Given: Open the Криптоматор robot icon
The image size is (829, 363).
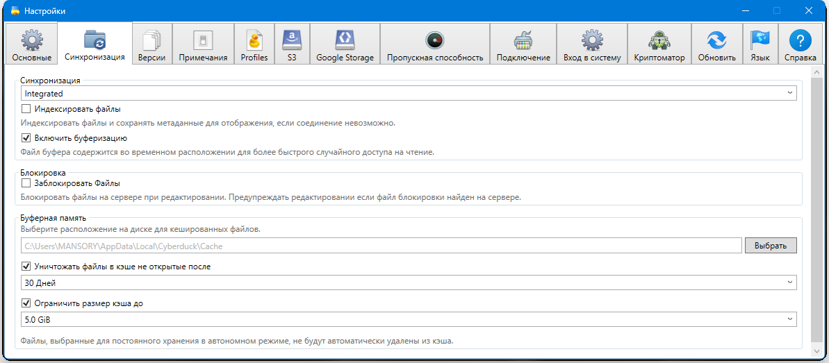Looking at the screenshot, I should pyautogui.click(x=659, y=40).
